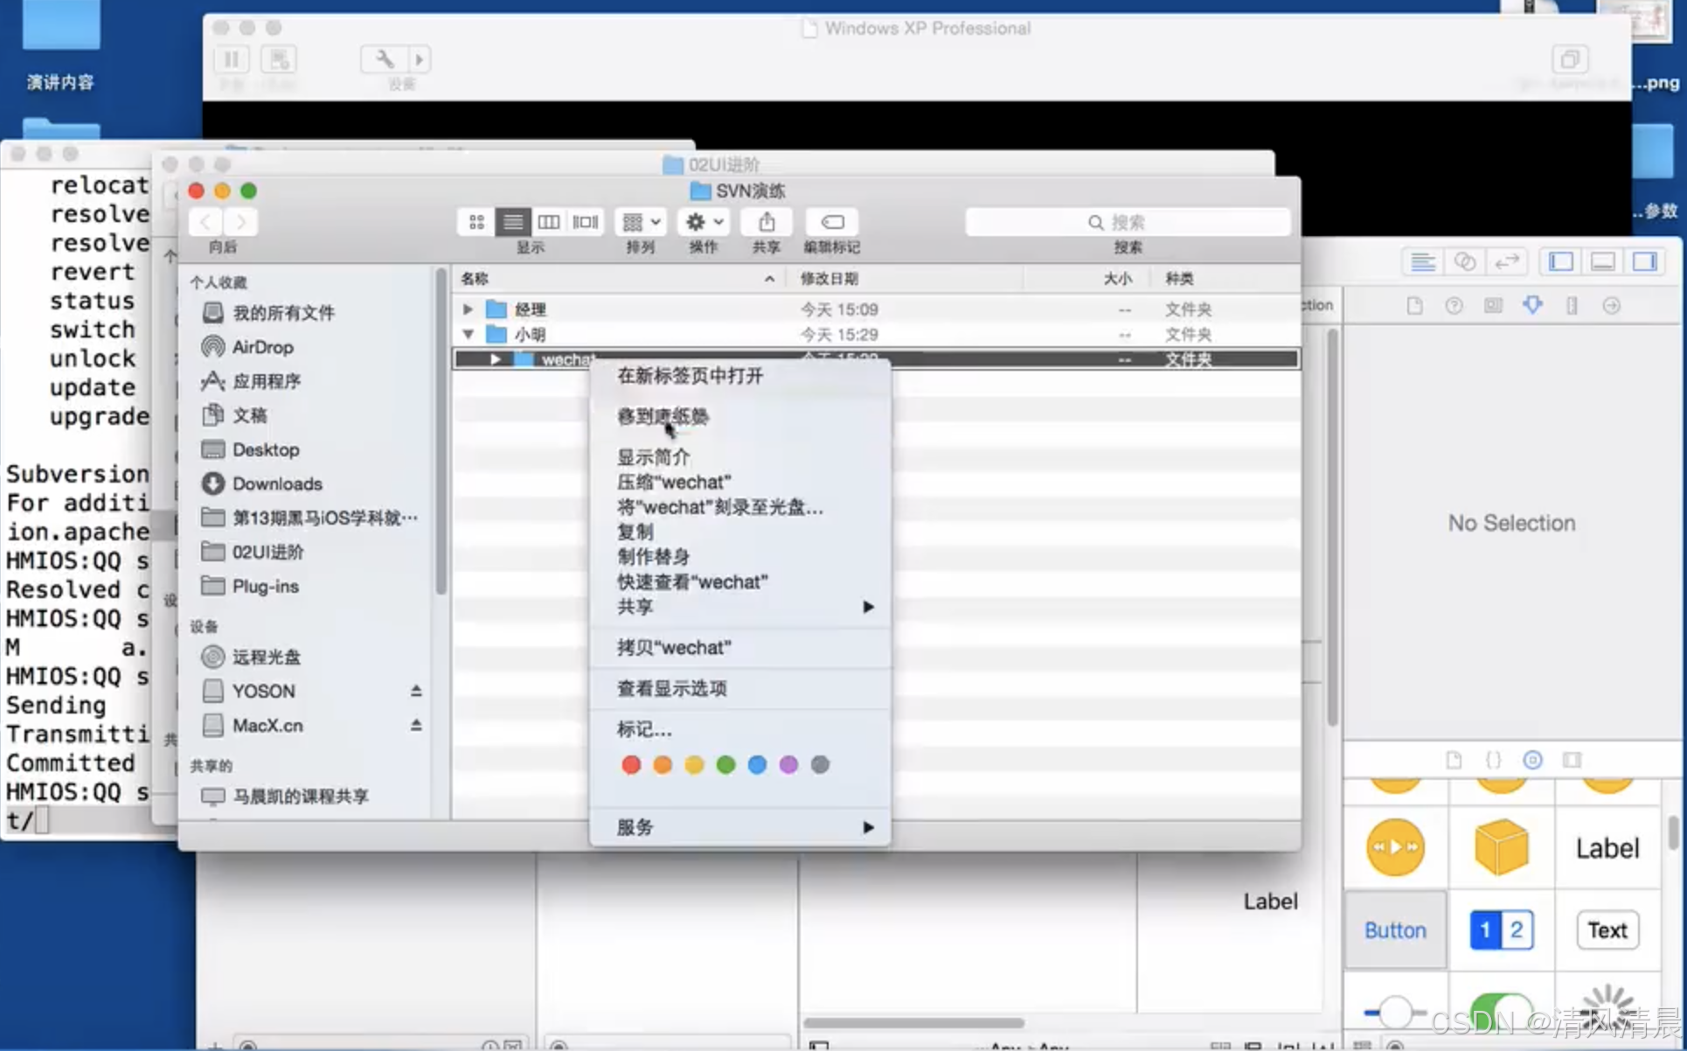Select red color label from context menu
Screen dimensions: 1687x1051
point(630,764)
